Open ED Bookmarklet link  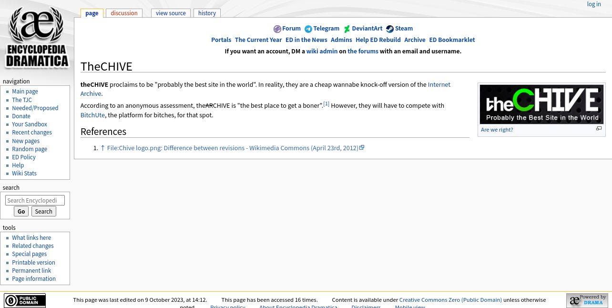[x=452, y=40]
